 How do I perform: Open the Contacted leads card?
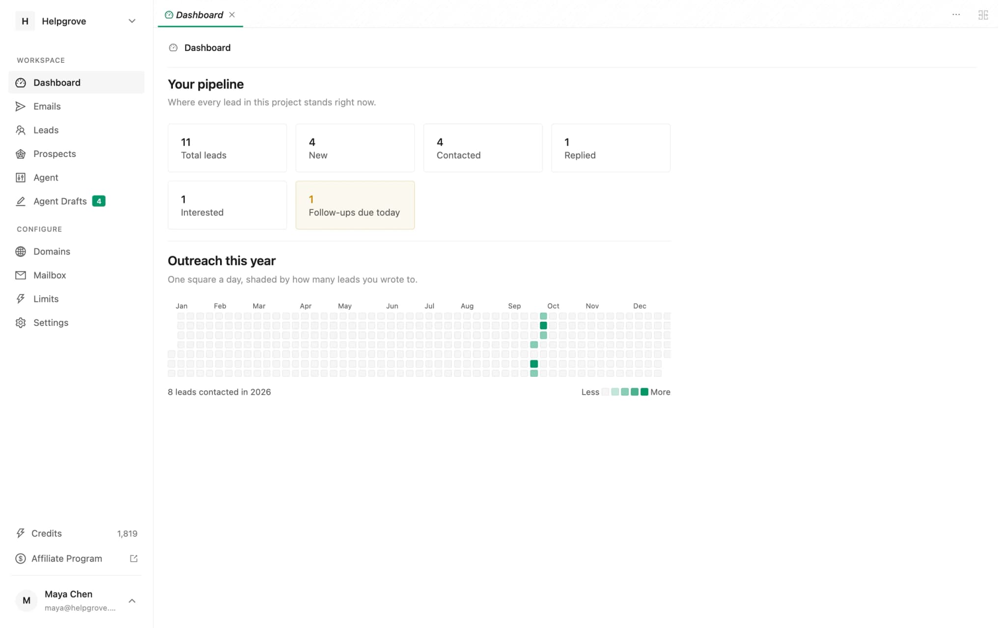pyautogui.click(x=483, y=148)
